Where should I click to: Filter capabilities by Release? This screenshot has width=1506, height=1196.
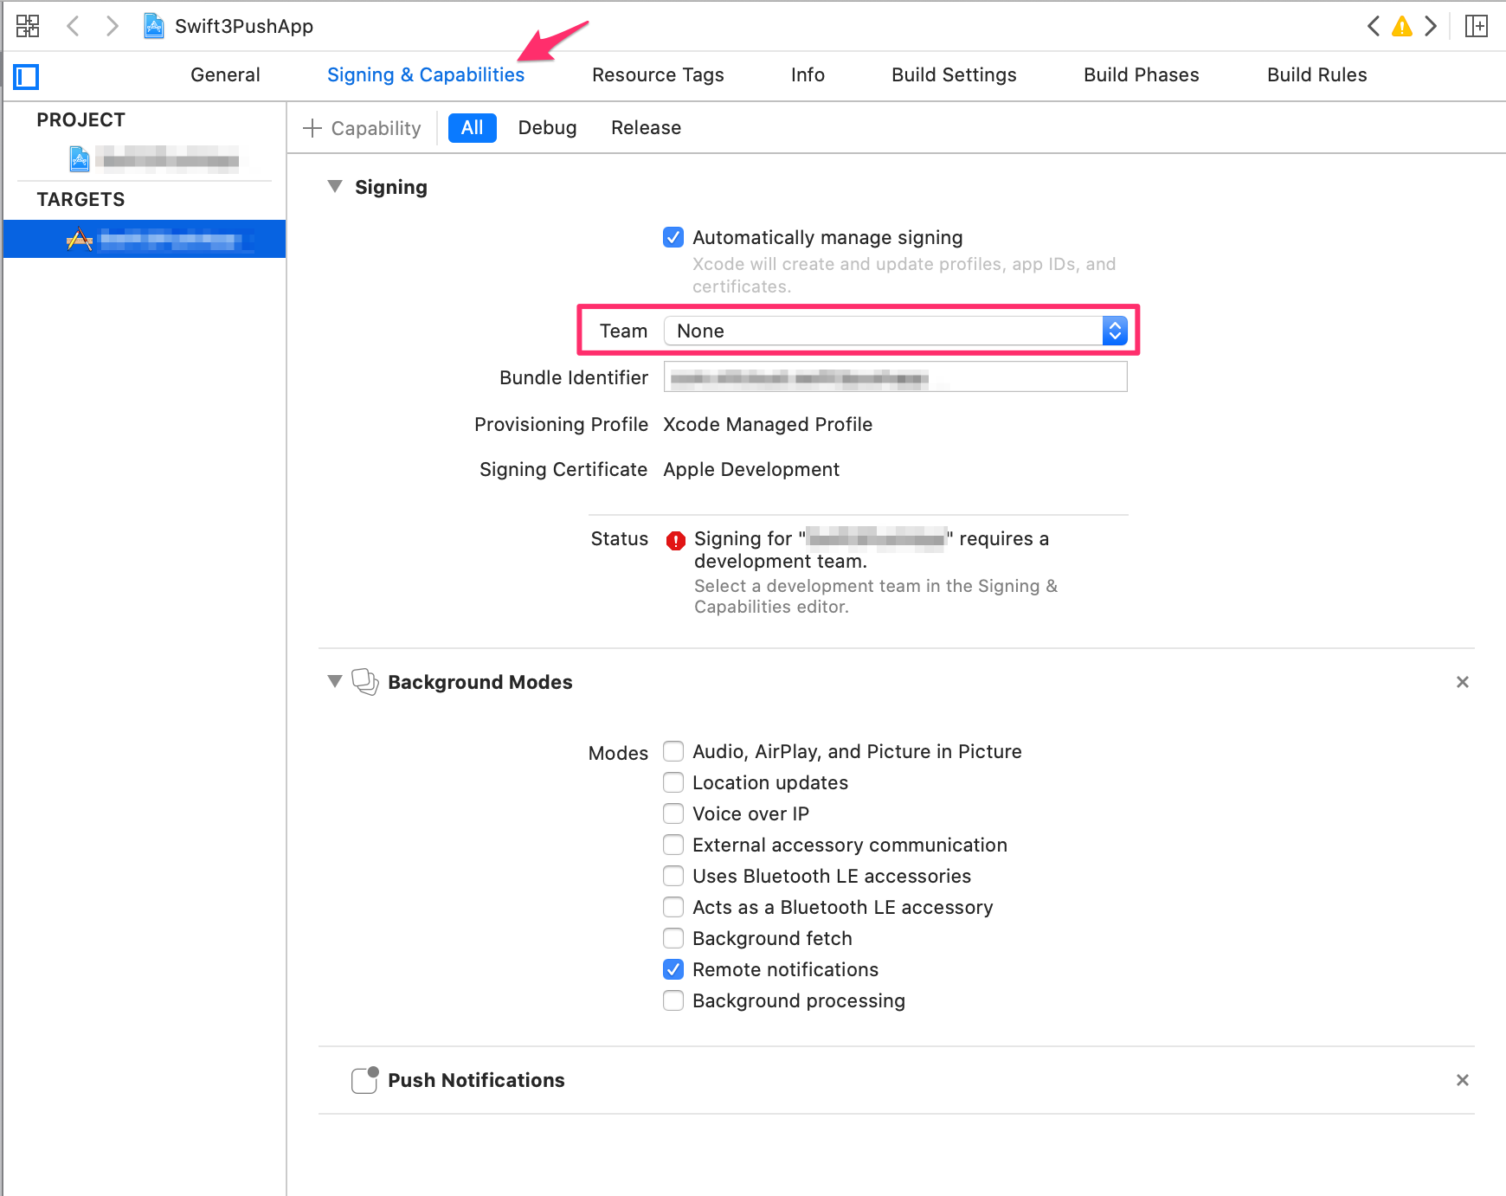(646, 128)
